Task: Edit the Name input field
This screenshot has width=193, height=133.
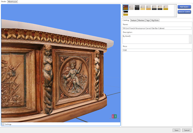Action: coord(157,28)
